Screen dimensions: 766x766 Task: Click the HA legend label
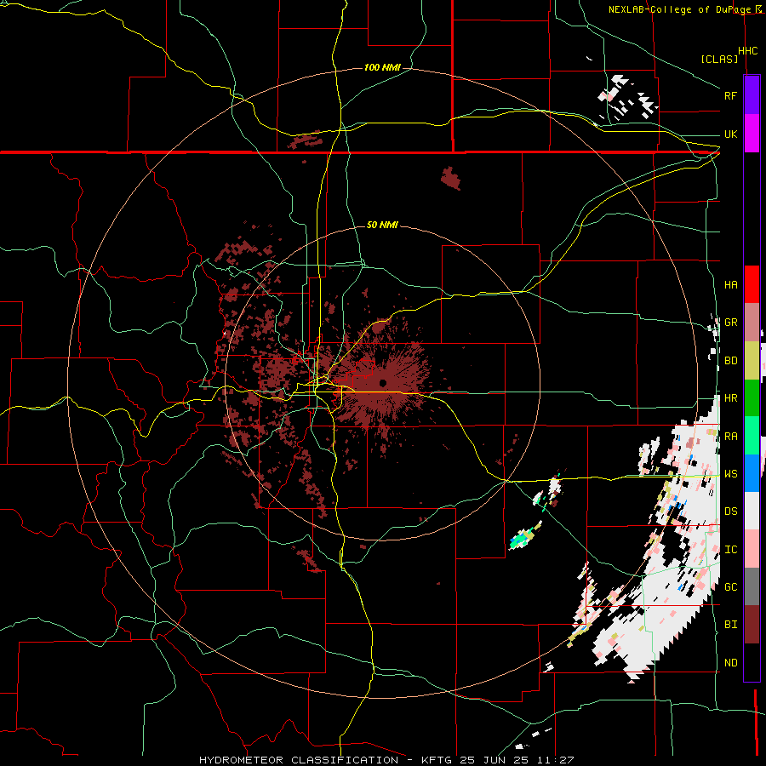click(x=731, y=285)
